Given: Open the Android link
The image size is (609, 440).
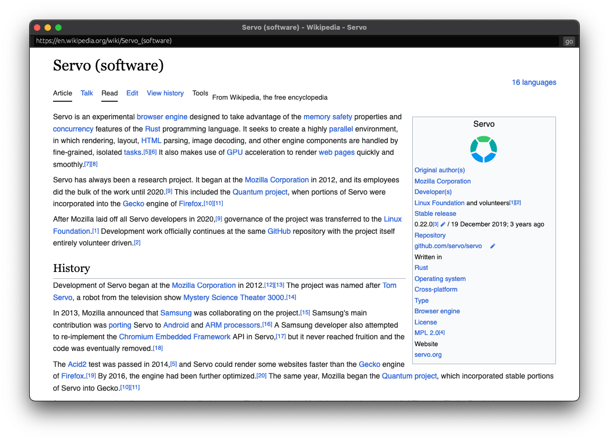Looking at the screenshot, I should [176, 325].
